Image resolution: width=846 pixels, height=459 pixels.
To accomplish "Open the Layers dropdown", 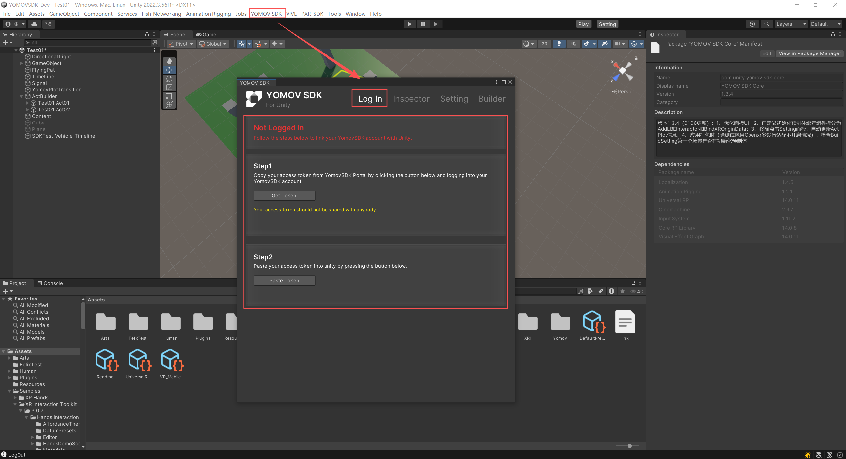I will (791, 24).
